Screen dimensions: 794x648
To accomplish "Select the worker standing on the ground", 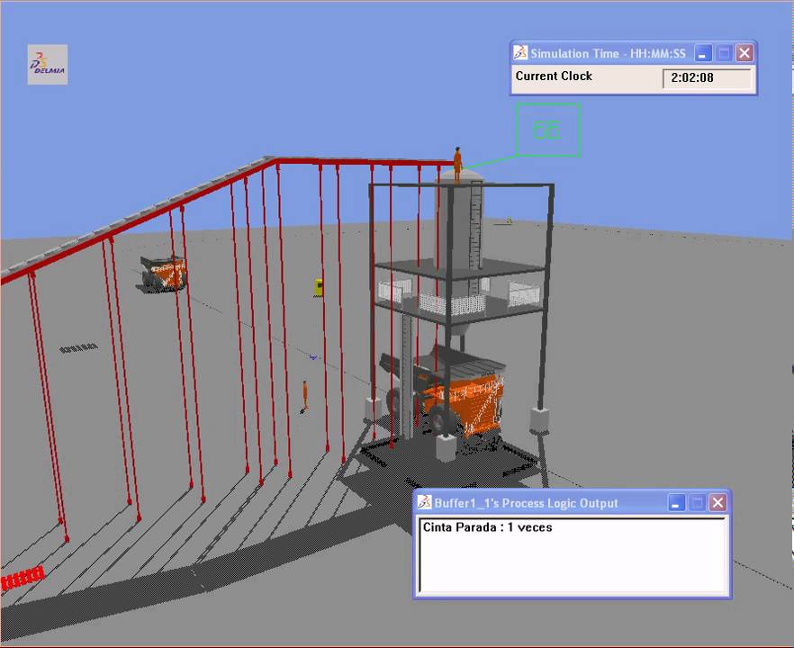I will 305,394.
